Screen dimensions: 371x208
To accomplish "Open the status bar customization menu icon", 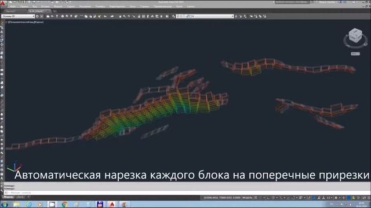I will click(369, 198).
